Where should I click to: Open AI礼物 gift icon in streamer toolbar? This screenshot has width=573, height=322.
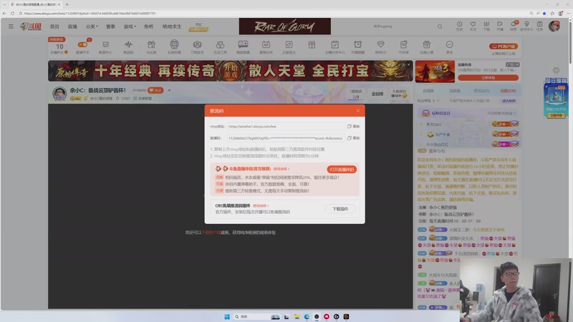151,47
